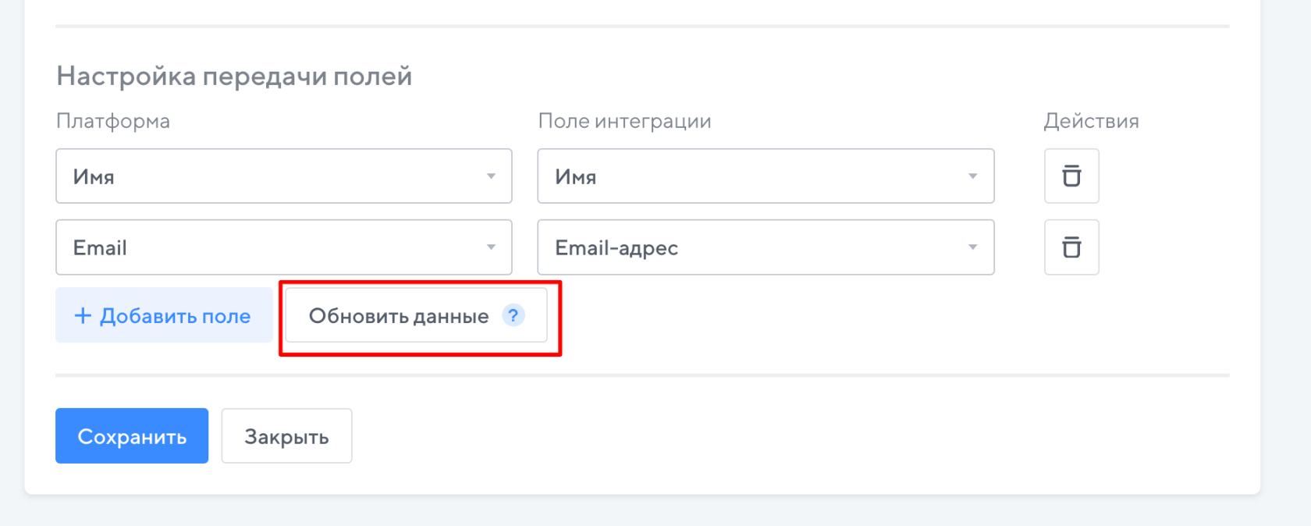Expand the arrow on the Email-адрес dropdown
The height and width of the screenshot is (526, 1311).
(x=972, y=247)
